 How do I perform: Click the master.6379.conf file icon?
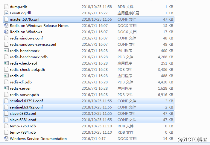click(x=6, y=19)
